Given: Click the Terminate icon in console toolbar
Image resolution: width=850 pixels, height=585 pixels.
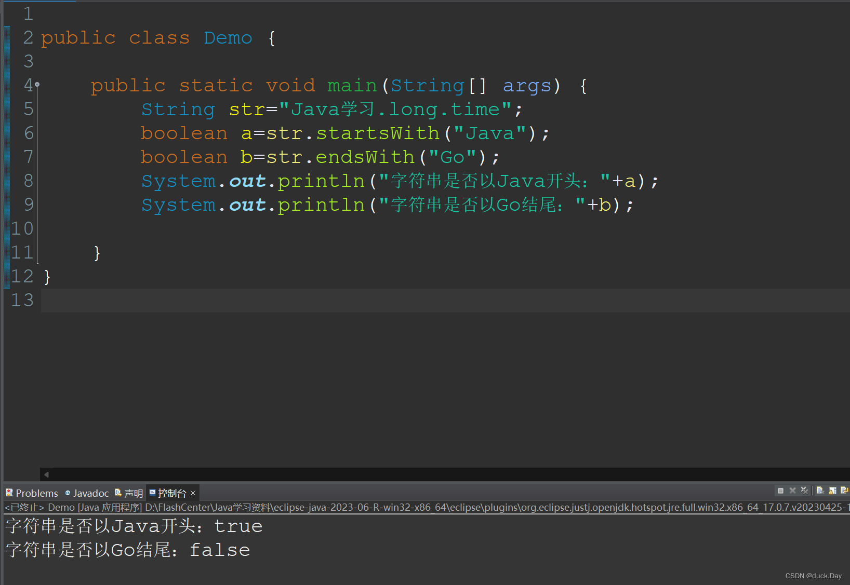Looking at the screenshot, I should tap(780, 491).
